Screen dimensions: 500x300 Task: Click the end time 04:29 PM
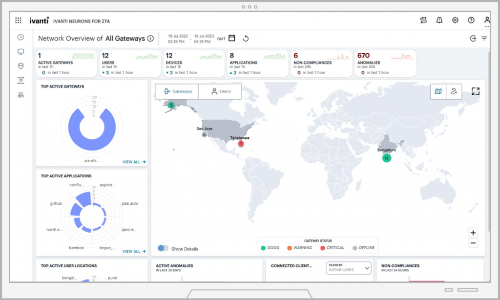(202, 42)
